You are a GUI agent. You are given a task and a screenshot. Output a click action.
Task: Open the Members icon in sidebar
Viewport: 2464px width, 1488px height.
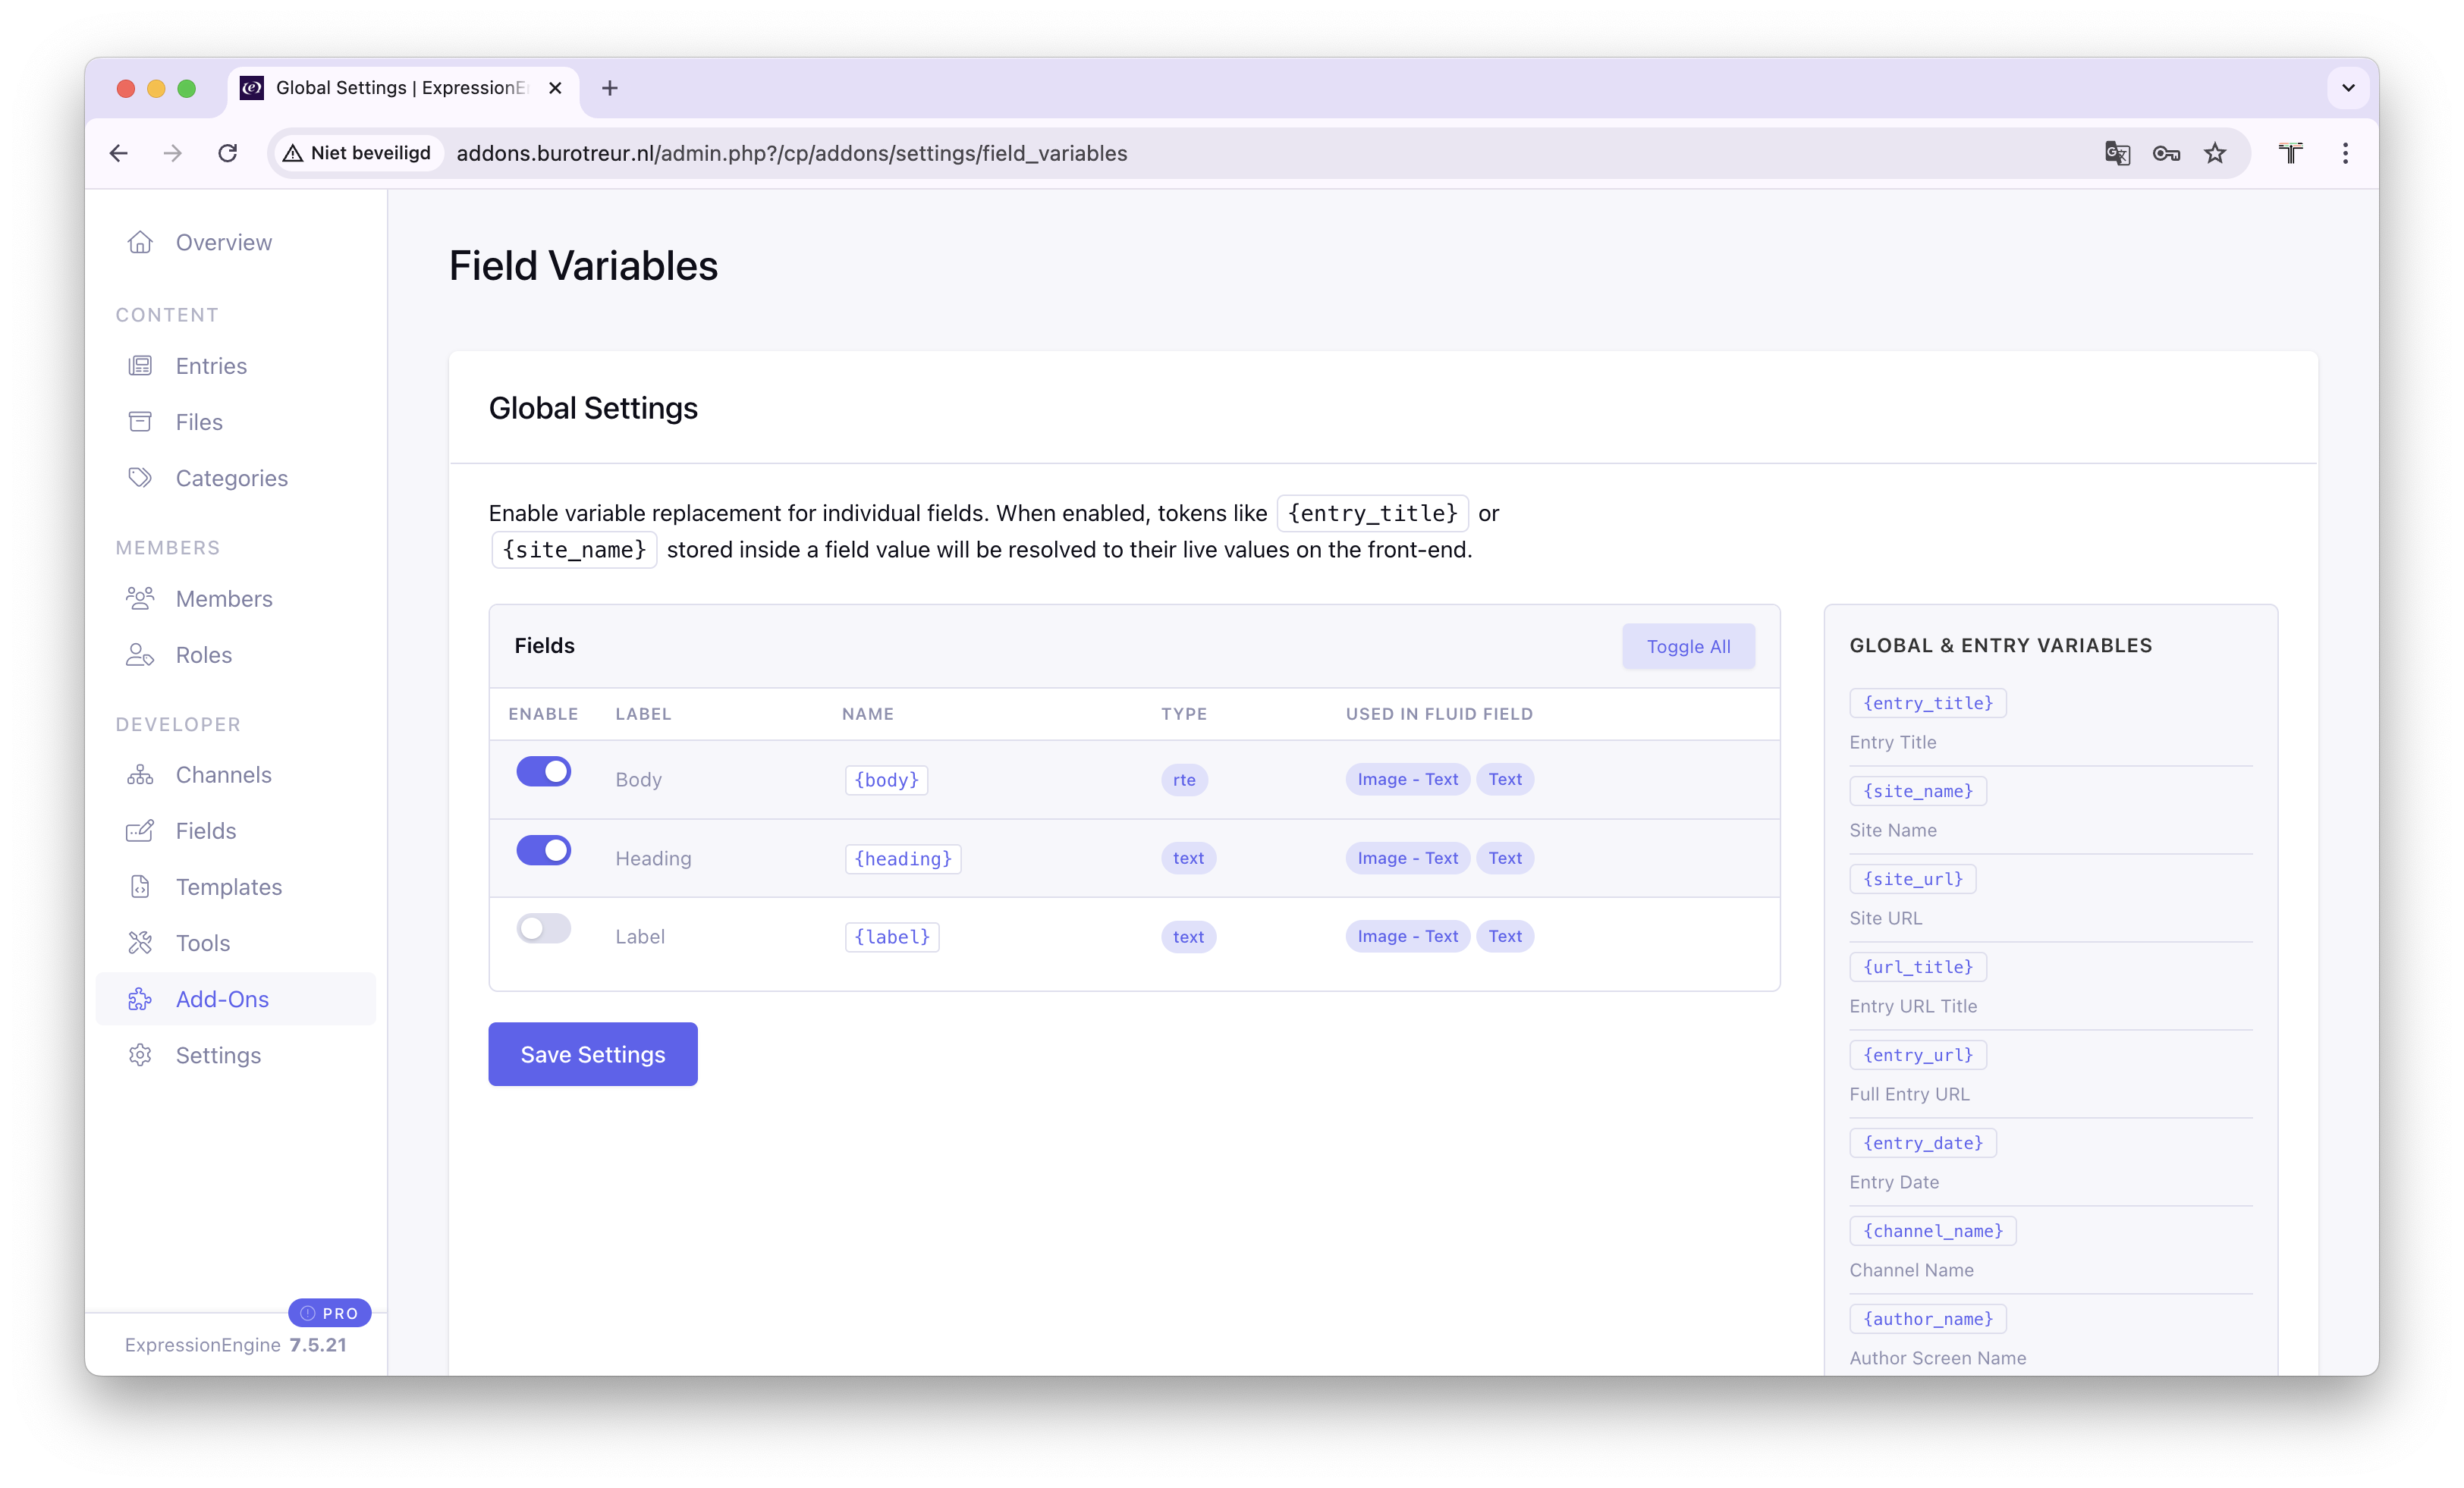(140, 598)
